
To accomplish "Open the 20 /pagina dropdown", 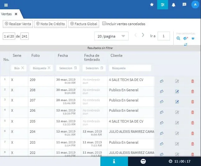I will click(x=112, y=36).
